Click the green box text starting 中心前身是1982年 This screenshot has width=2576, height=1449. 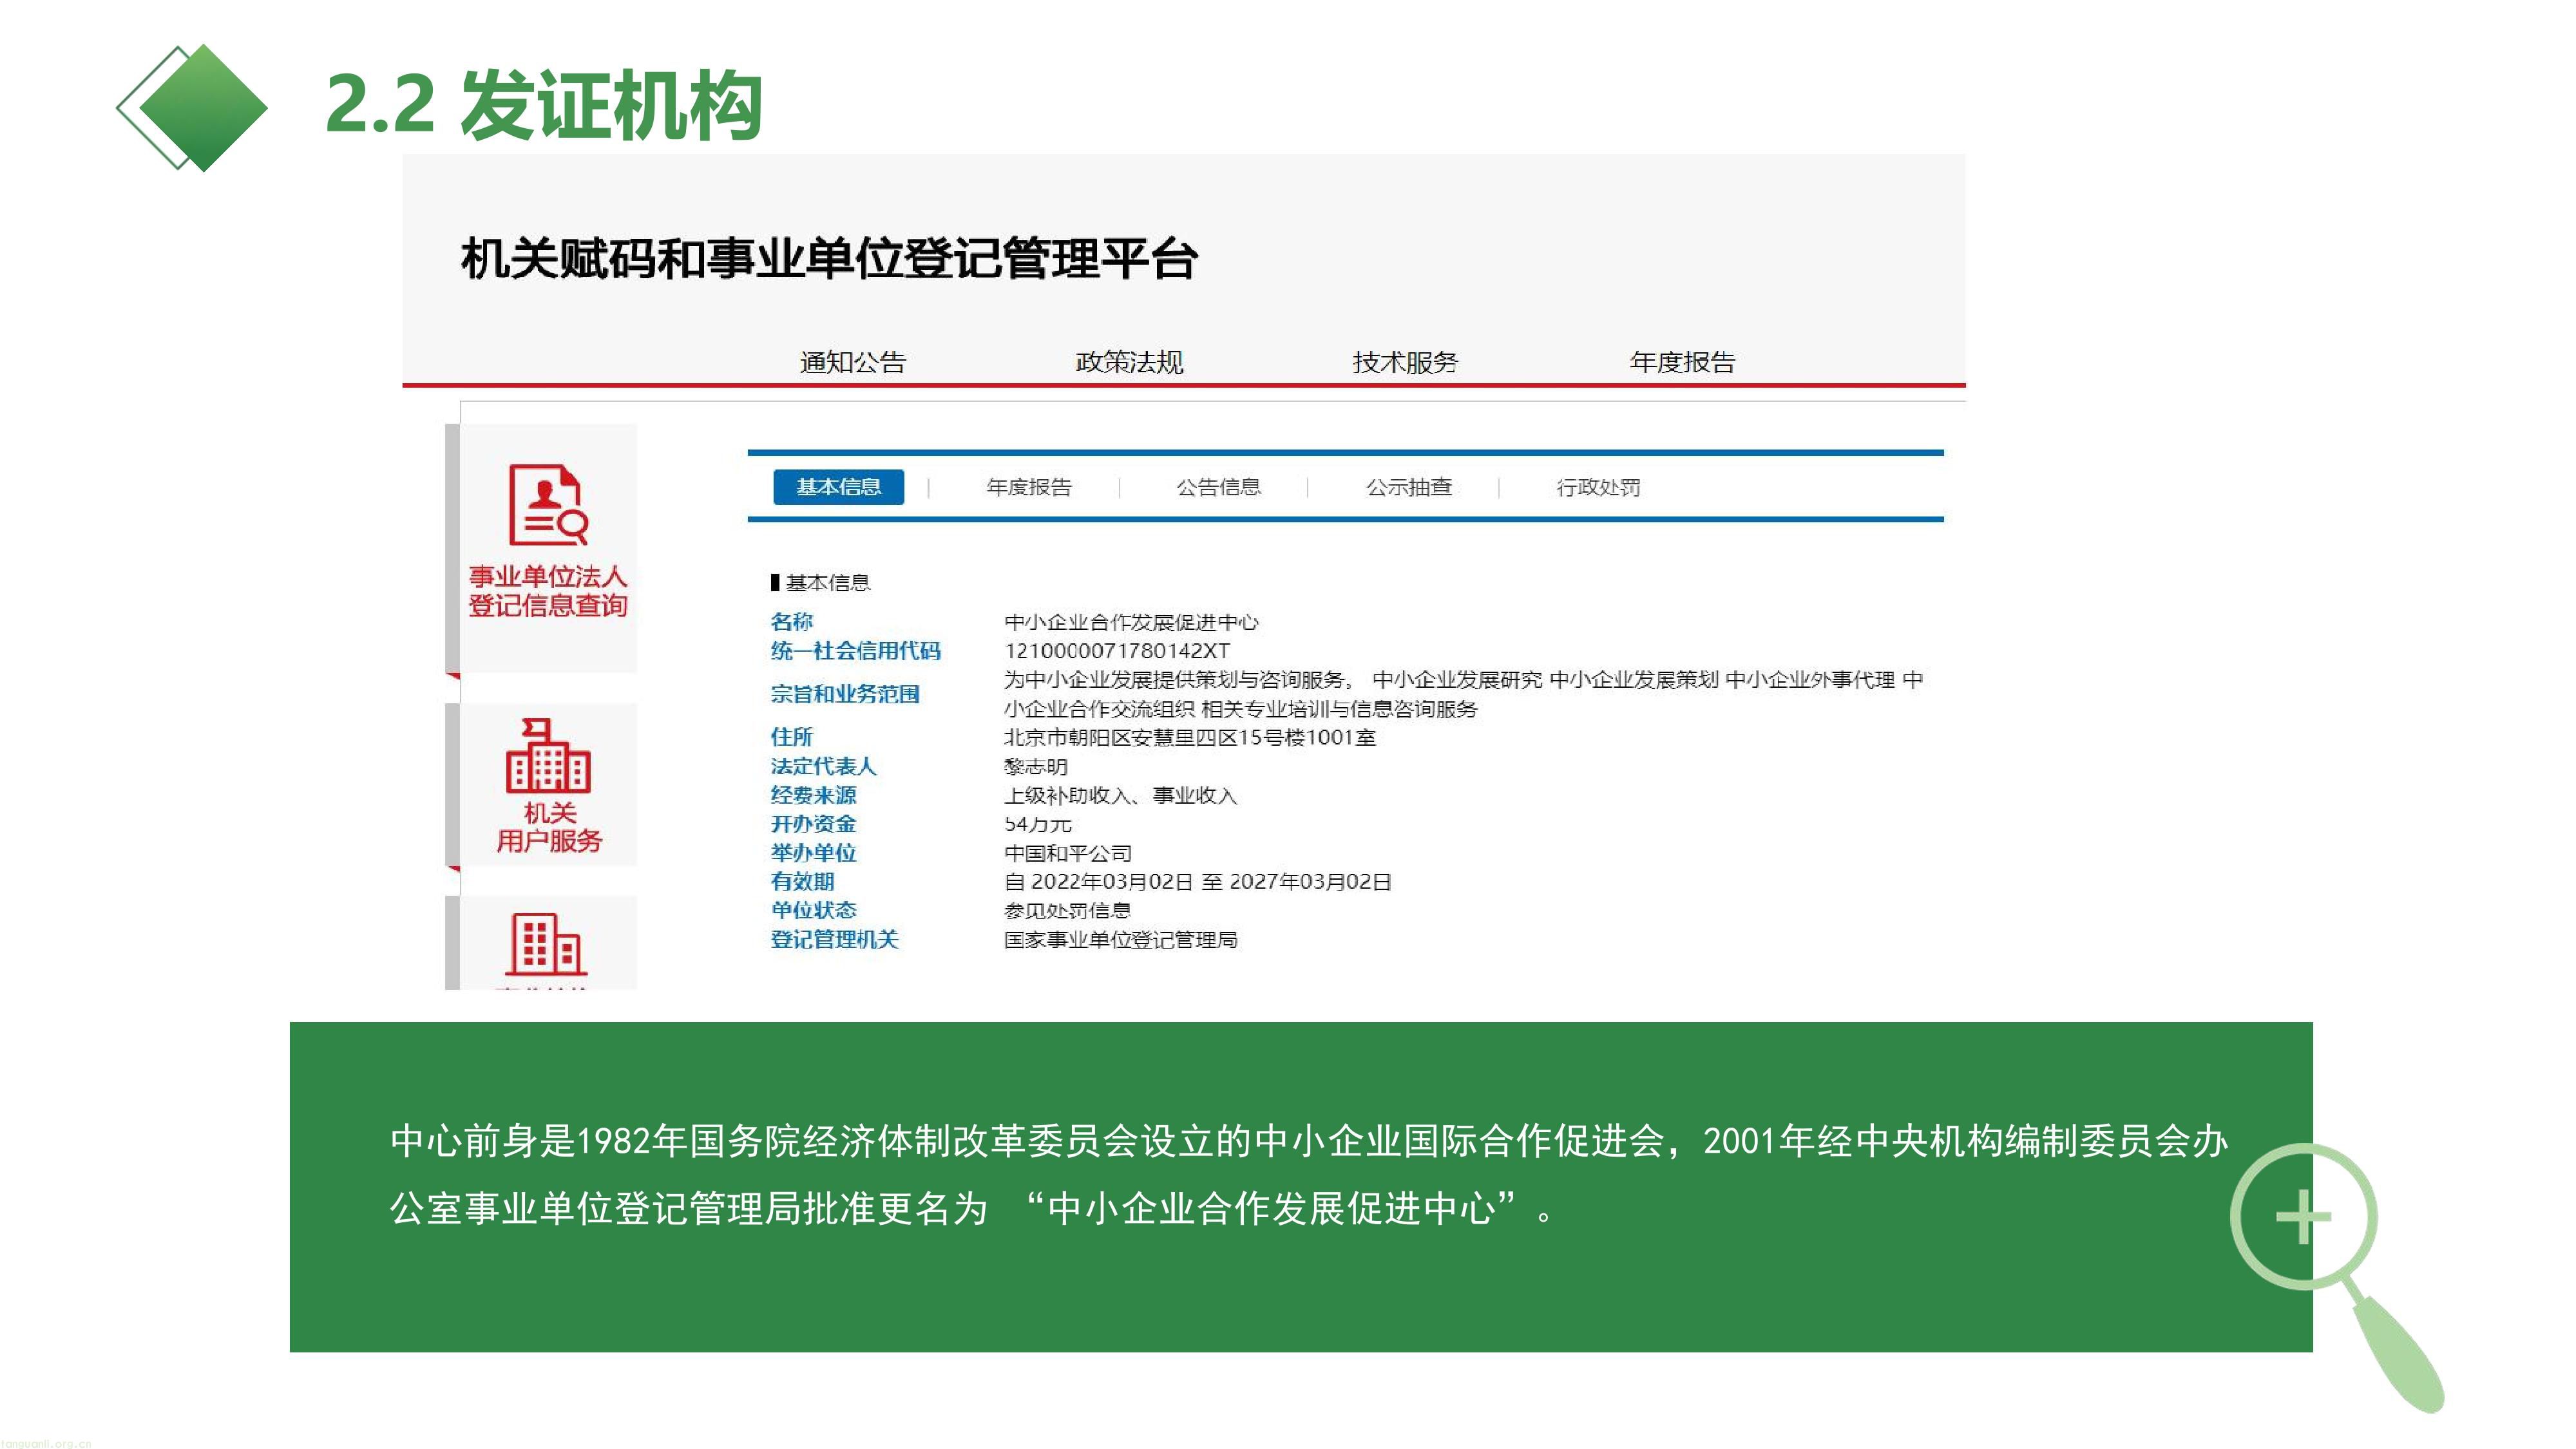point(1308,1174)
